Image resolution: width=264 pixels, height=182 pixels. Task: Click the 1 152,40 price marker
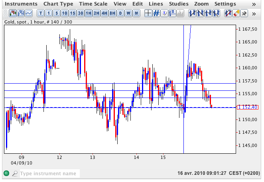click(247, 107)
